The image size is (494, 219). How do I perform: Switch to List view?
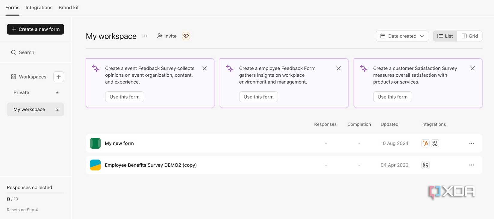coord(445,36)
